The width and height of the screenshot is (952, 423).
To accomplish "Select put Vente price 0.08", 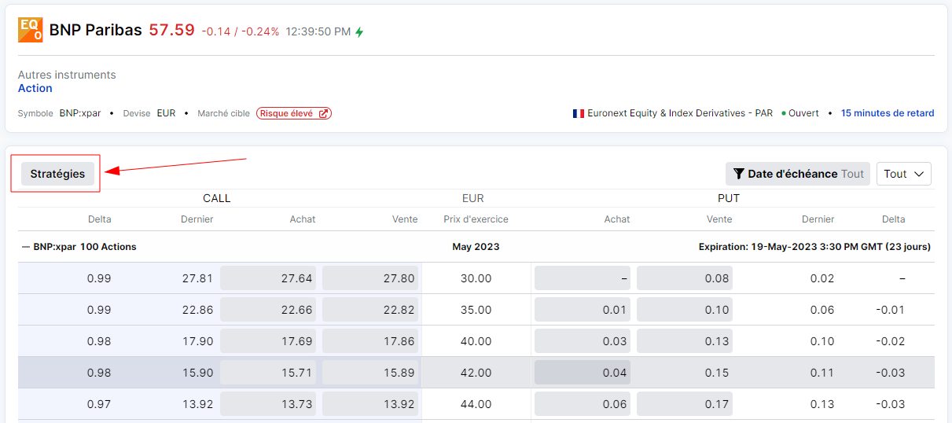I will tap(685, 278).
